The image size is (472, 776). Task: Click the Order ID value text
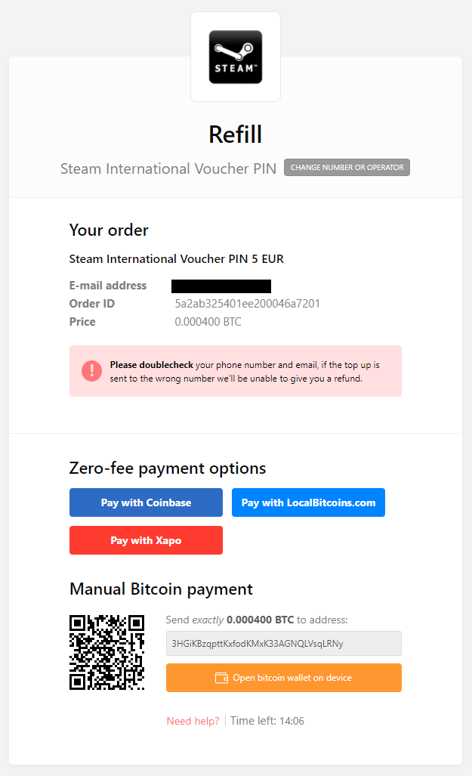coord(248,303)
